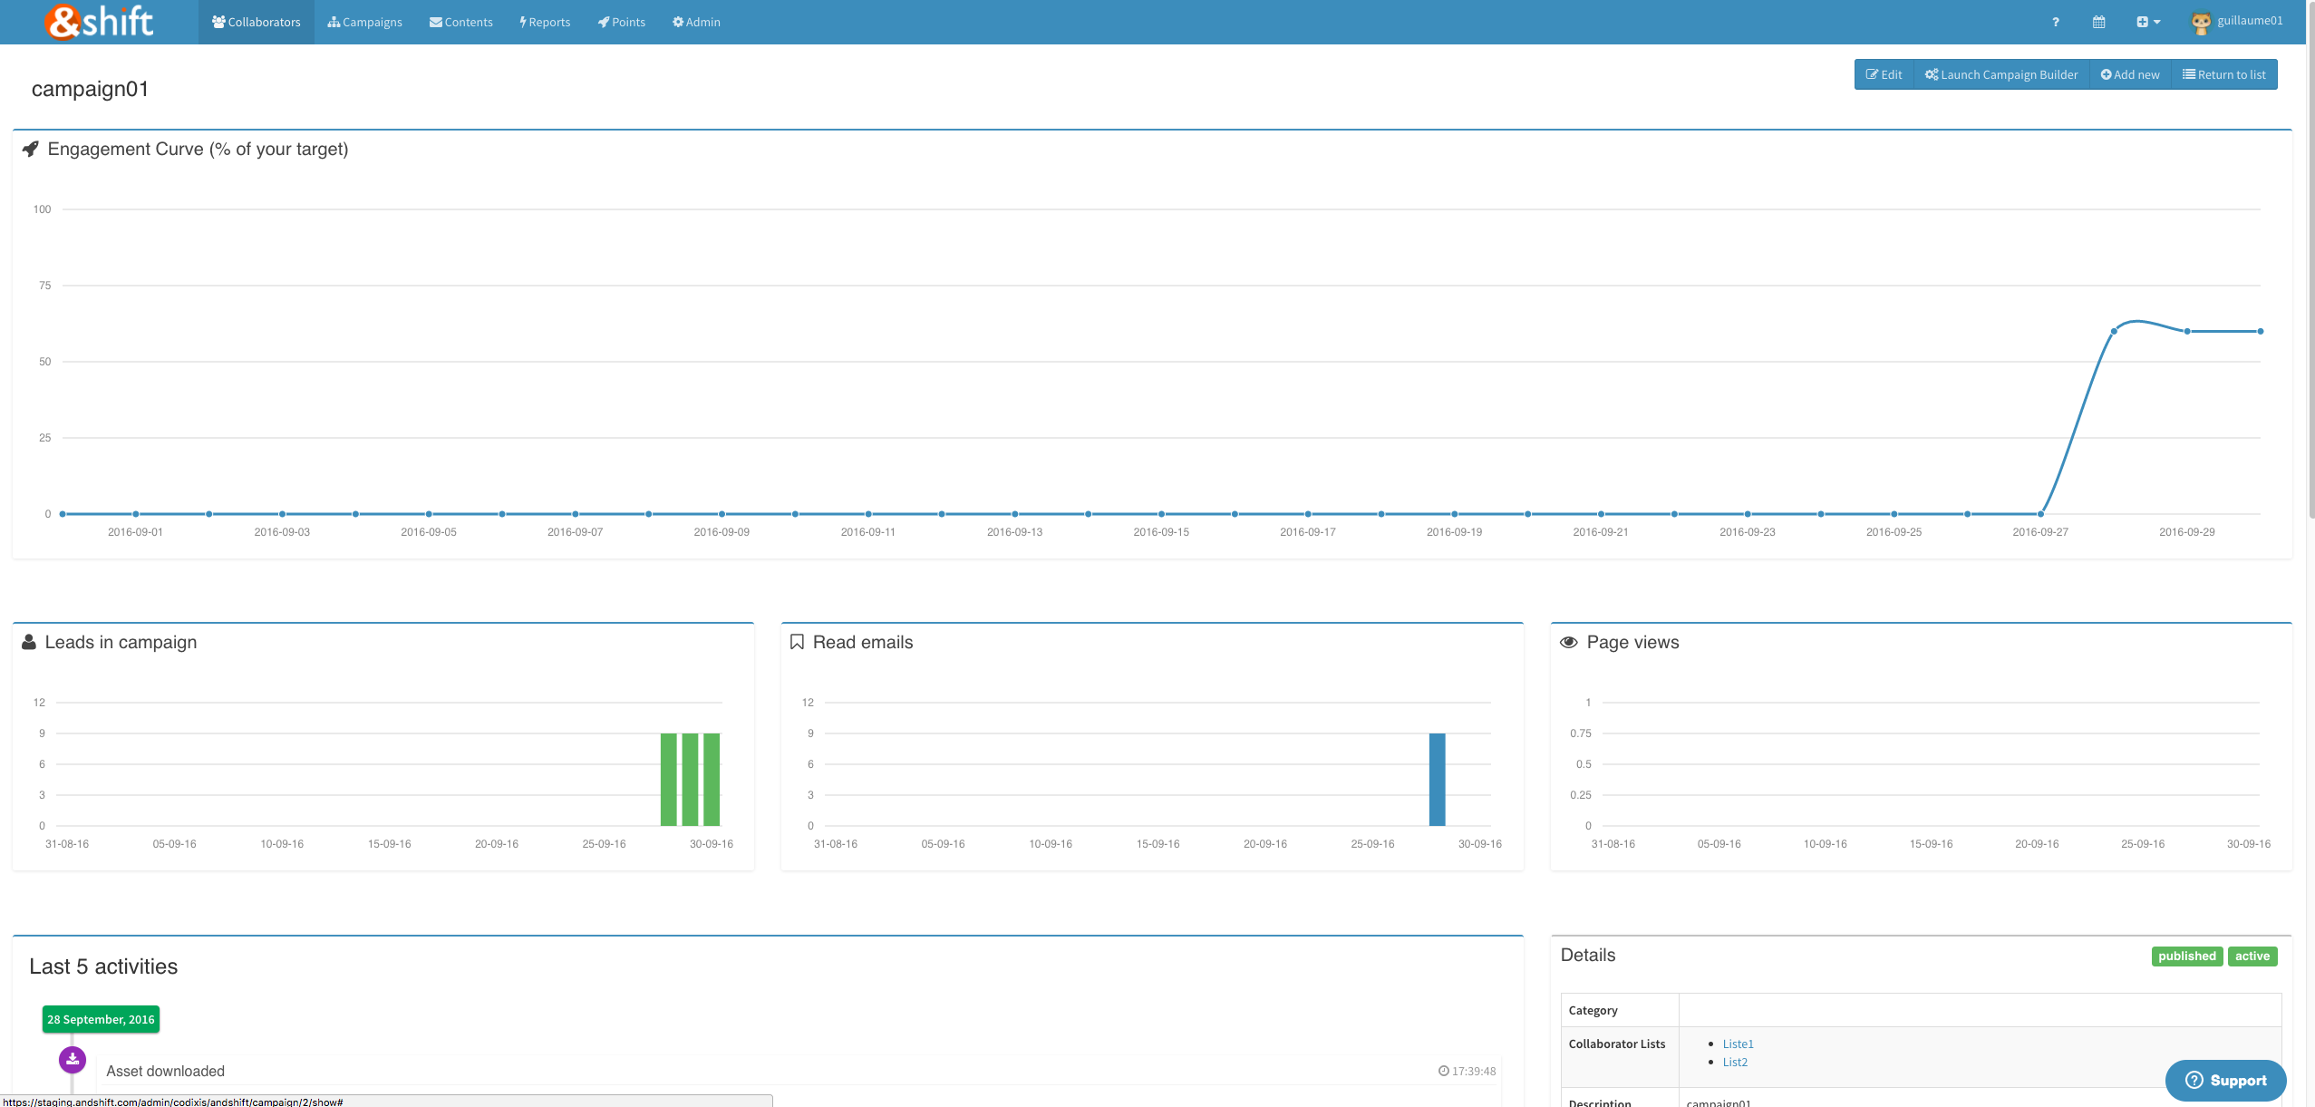Click the rightmost green bar in Leads chart
Viewport: 2315px width, 1107px height.
(712, 780)
